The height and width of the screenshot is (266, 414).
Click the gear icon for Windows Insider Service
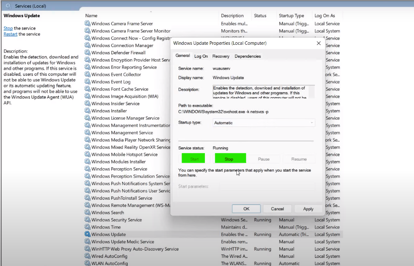(87, 104)
